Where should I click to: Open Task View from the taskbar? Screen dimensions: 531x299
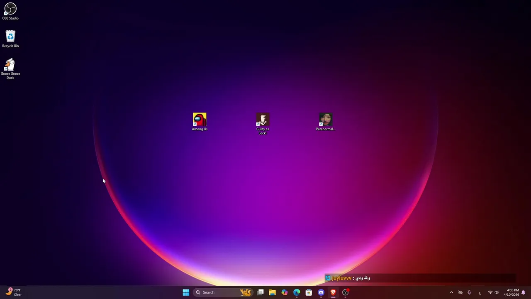pos(260,292)
